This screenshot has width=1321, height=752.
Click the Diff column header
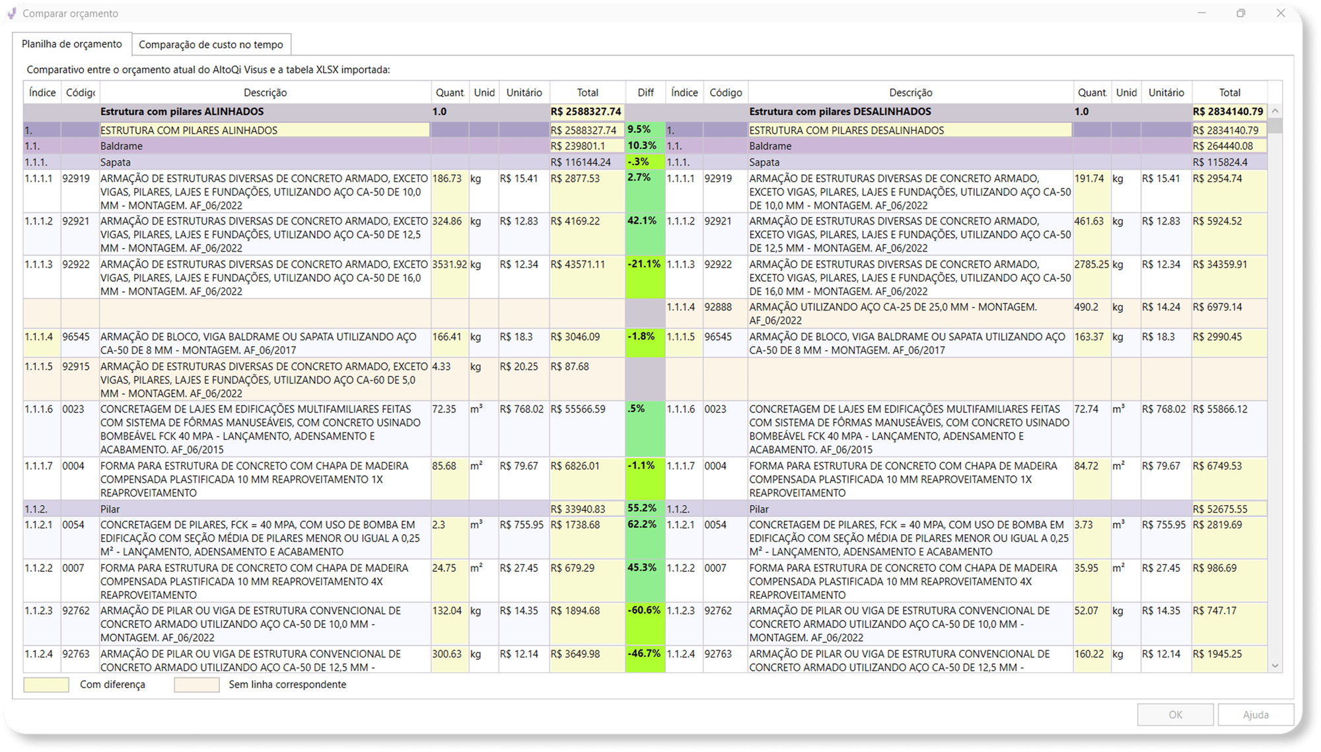click(645, 92)
